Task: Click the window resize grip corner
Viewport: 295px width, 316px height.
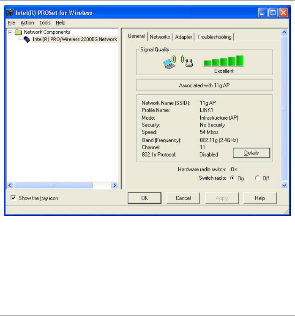Action: point(286,212)
